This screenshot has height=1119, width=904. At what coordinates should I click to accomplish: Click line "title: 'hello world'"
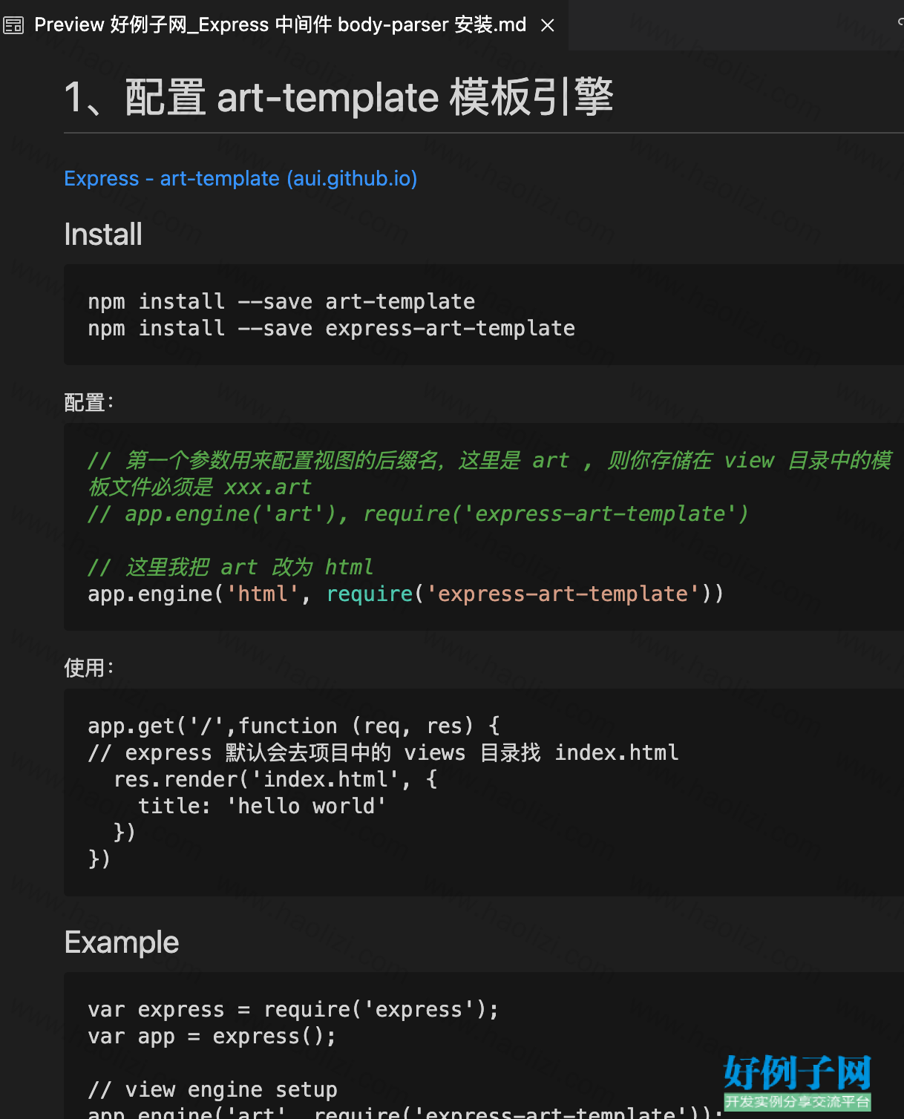pos(262,806)
